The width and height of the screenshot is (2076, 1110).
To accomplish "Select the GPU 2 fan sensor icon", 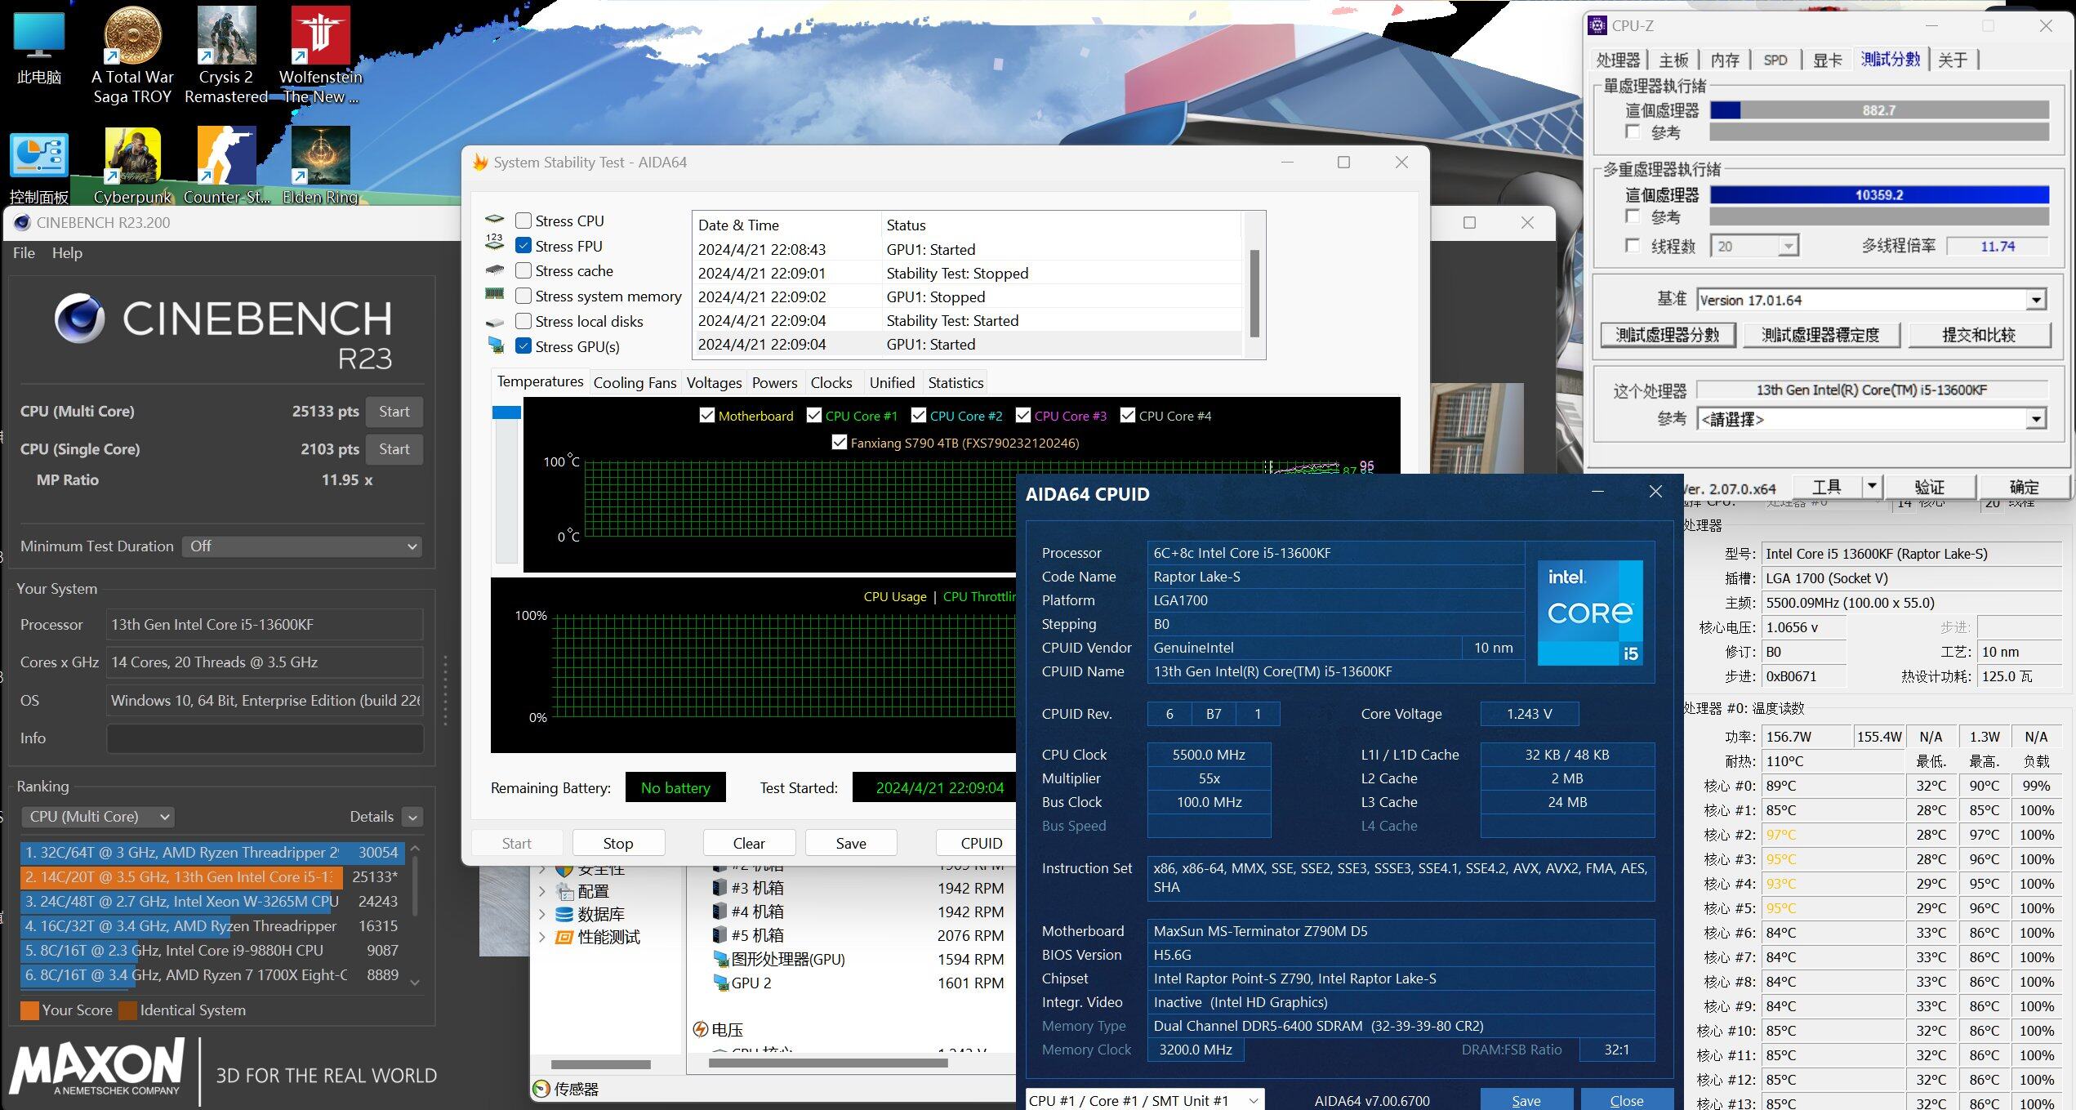I will click(720, 983).
